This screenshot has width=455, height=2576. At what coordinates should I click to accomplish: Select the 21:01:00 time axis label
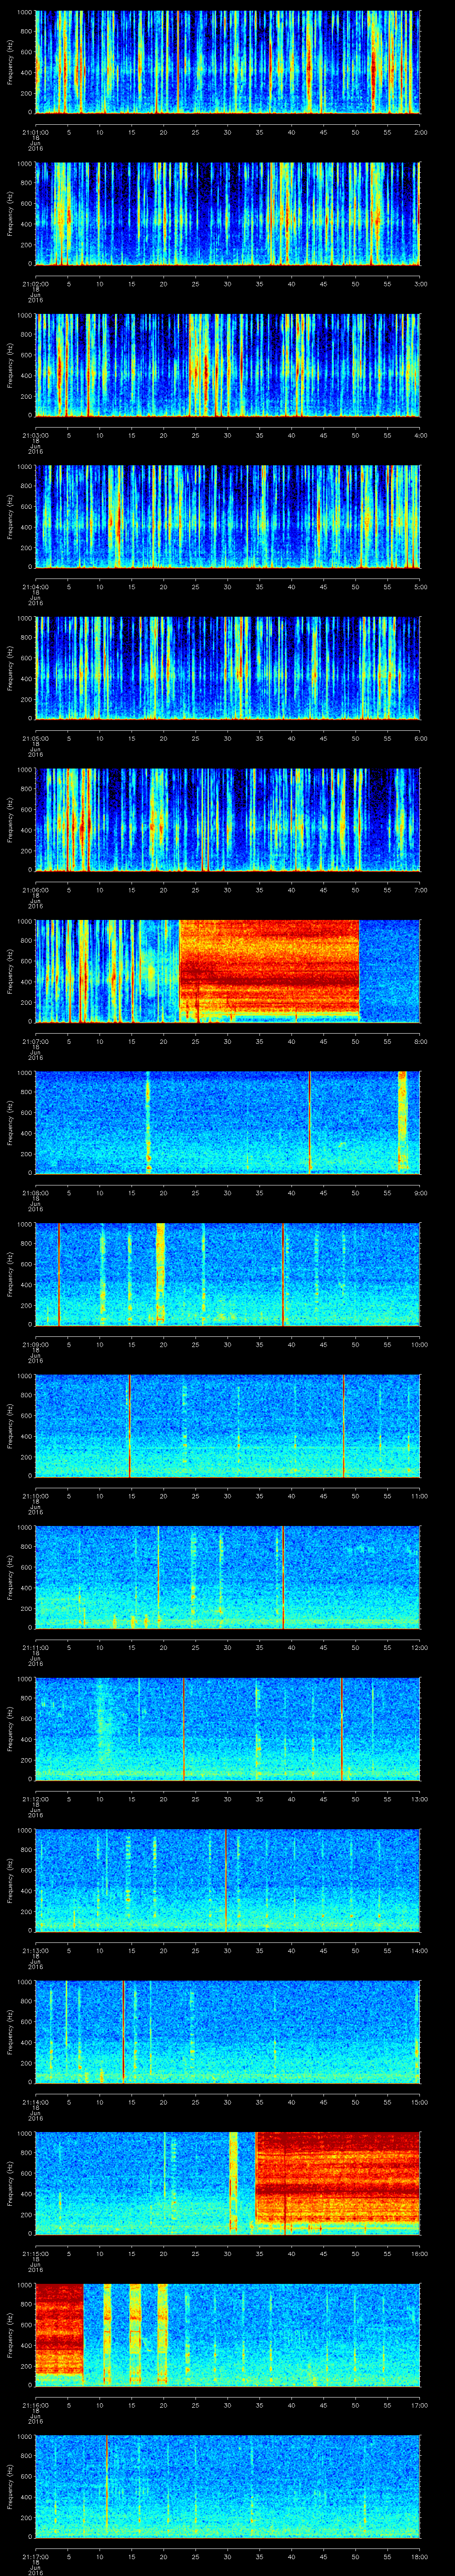click(x=35, y=132)
